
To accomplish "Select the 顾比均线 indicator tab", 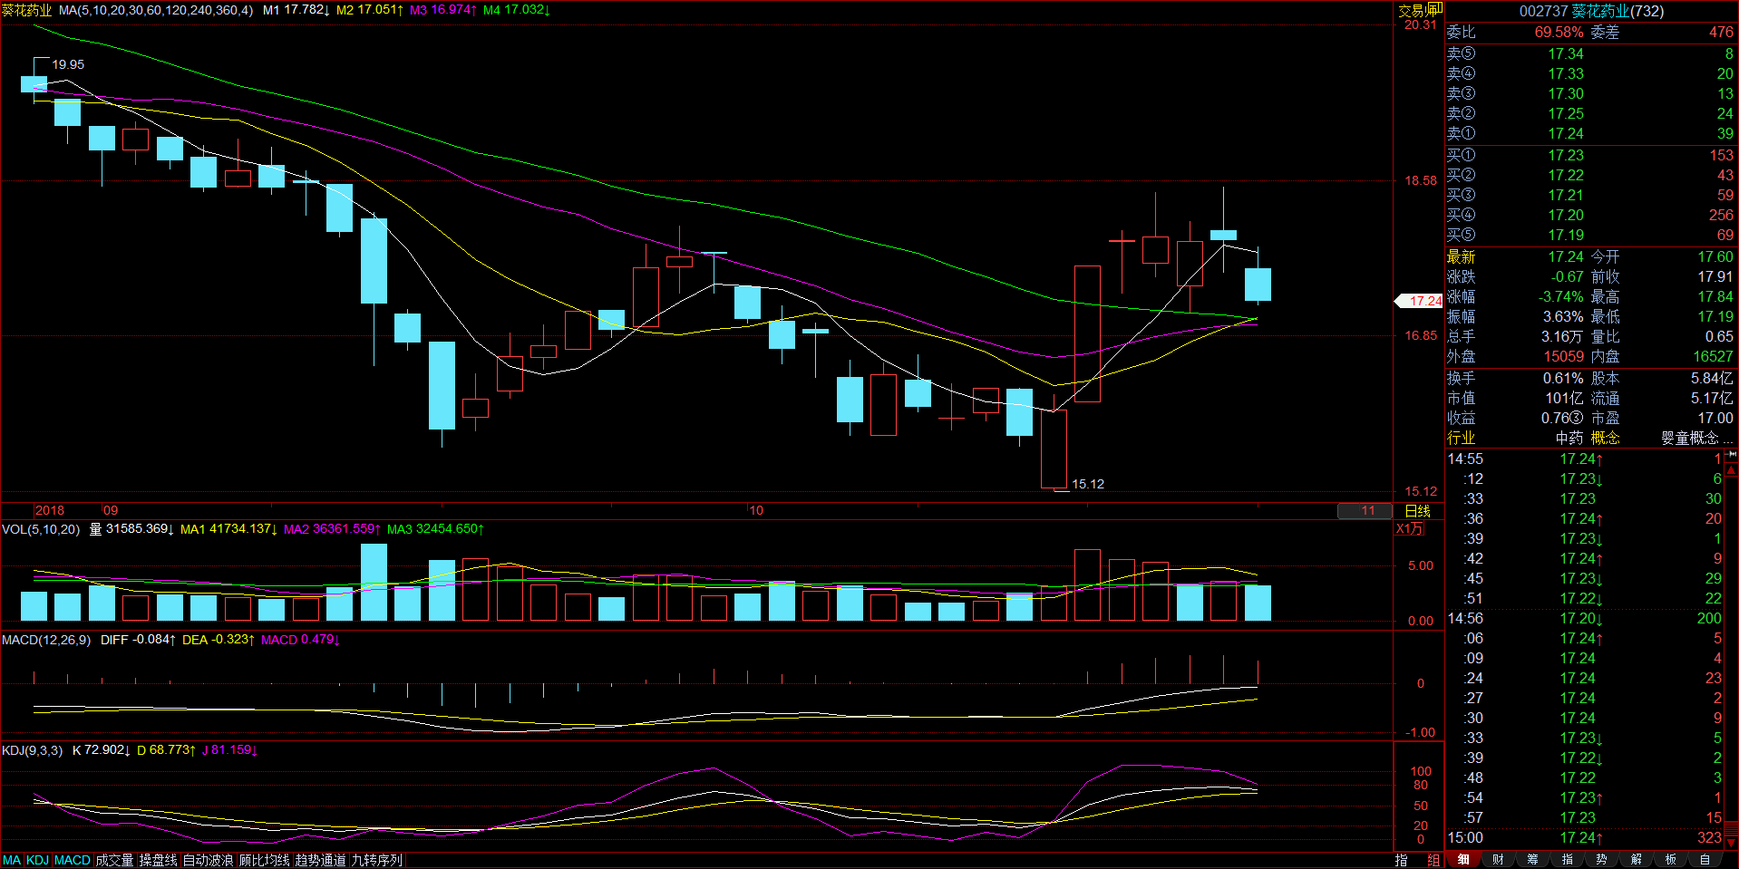I will click(x=264, y=860).
